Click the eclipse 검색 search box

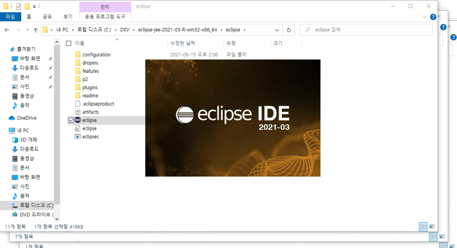click(366, 30)
